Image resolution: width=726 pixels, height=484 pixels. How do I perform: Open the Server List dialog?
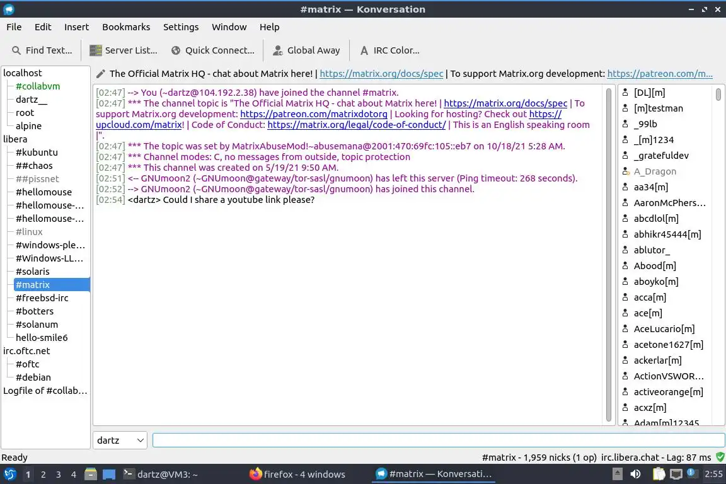tap(123, 50)
